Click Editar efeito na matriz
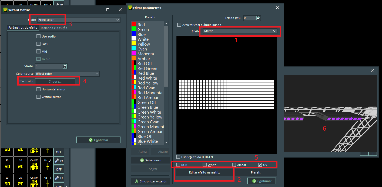 (204, 172)
